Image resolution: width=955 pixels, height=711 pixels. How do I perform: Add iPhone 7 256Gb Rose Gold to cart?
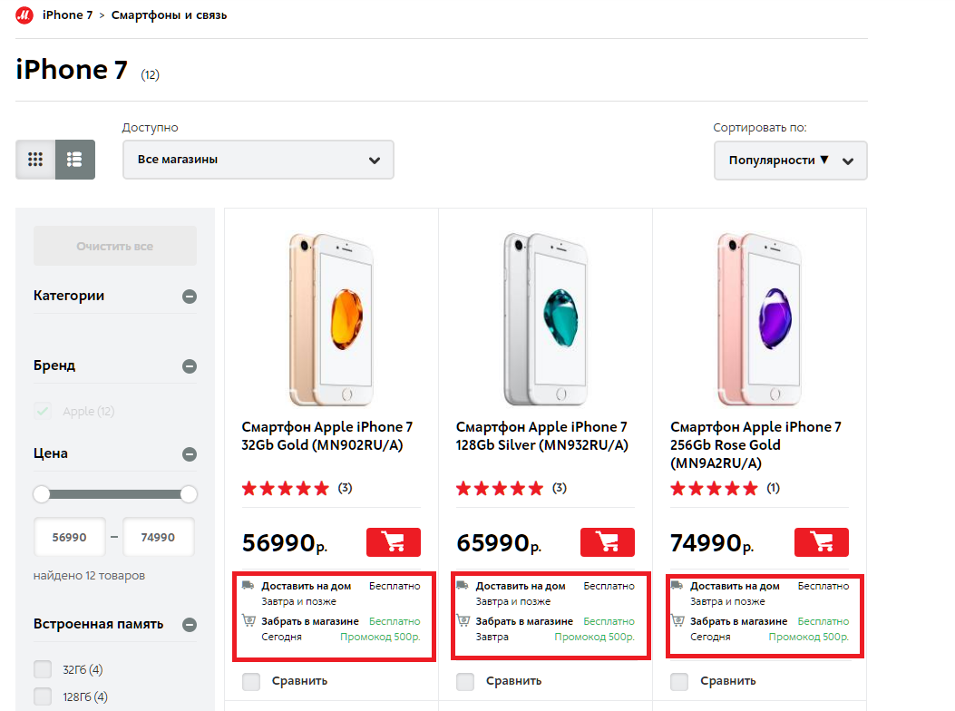(x=822, y=541)
